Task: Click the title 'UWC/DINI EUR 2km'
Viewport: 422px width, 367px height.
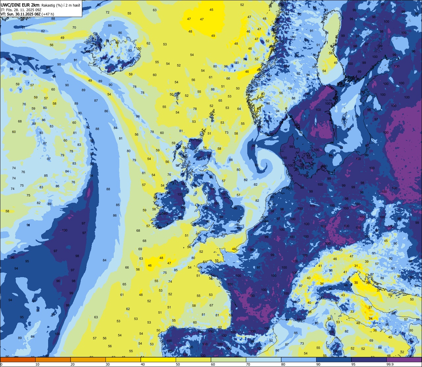Action: coord(20,5)
